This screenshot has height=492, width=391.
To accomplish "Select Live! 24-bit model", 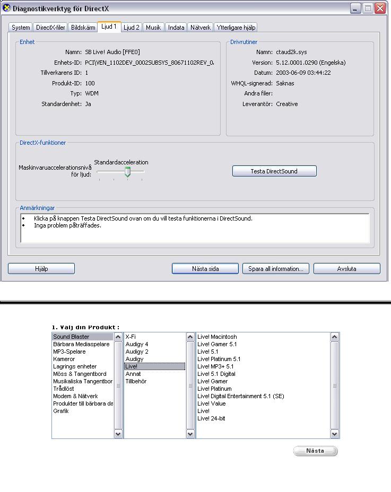I will pyautogui.click(x=263, y=419).
